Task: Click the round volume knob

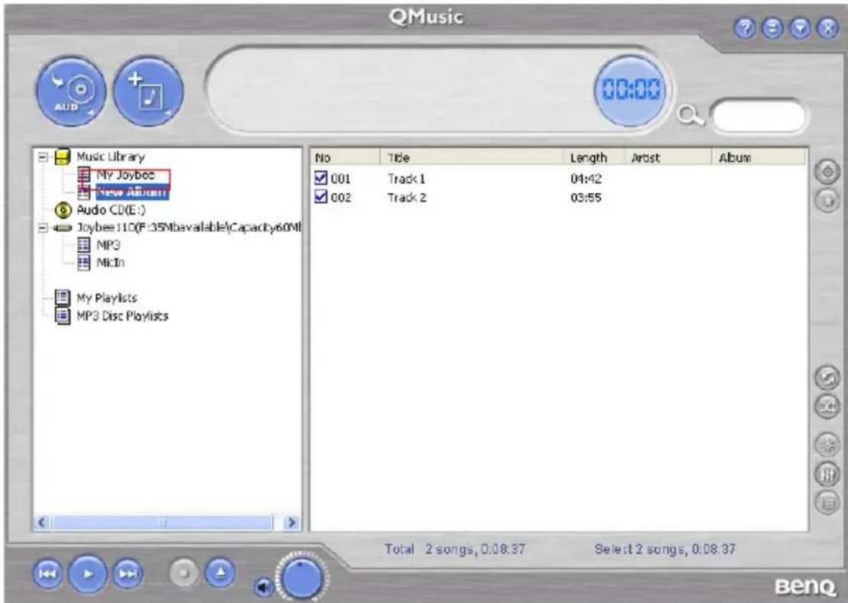Action: tap(302, 578)
